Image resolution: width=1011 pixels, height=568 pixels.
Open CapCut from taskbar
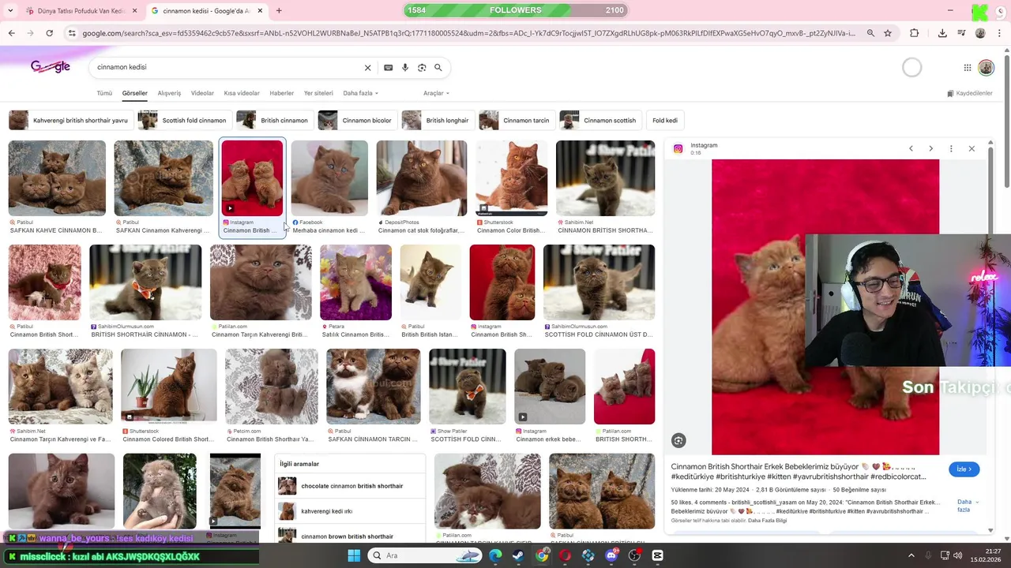click(x=657, y=555)
